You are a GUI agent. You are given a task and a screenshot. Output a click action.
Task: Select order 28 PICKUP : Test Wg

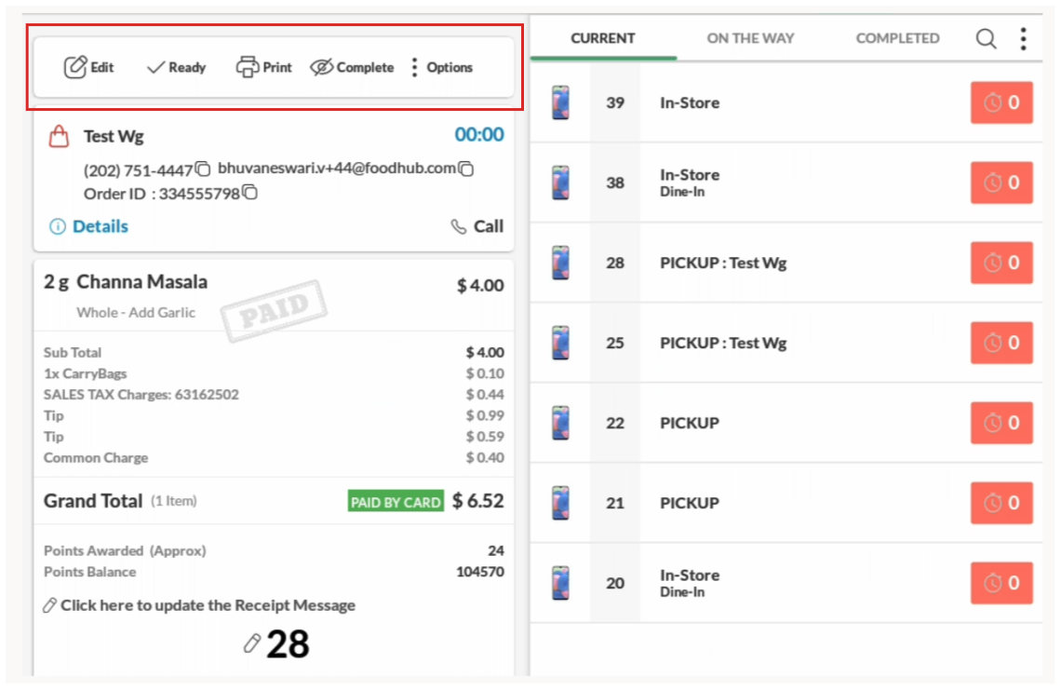786,263
